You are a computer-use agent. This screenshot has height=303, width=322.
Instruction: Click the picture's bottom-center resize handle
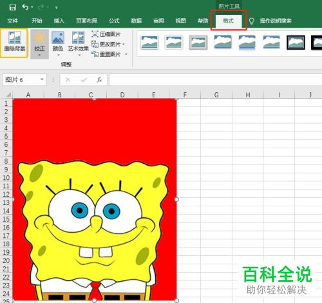point(94,300)
